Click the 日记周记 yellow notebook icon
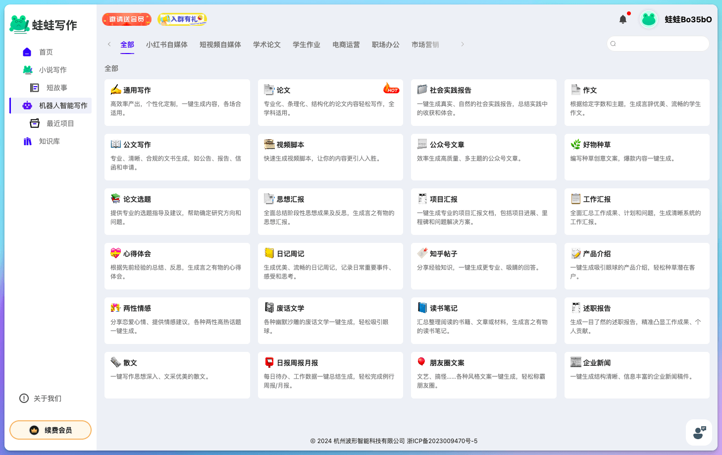The image size is (722, 455). (x=269, y=253)
